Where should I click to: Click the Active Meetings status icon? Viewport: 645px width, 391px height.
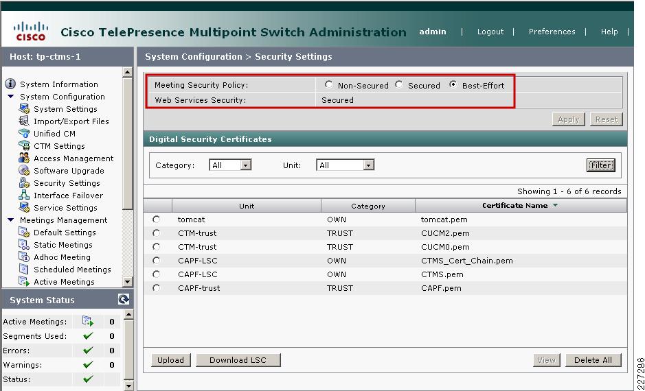pos(88,322)
